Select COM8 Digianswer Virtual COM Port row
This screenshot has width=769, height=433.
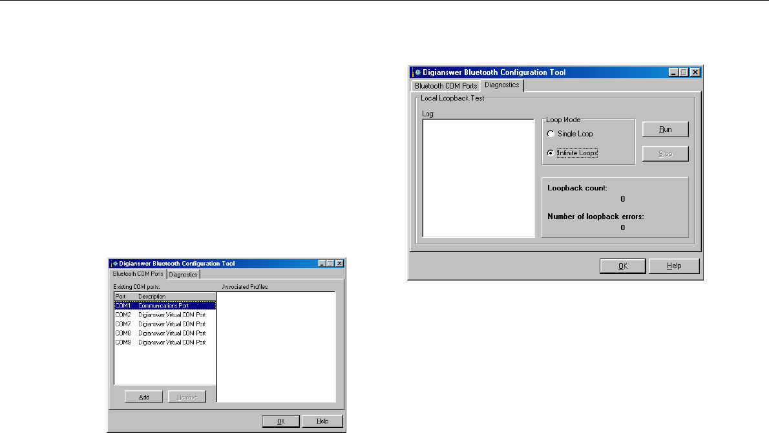(165, 333)
